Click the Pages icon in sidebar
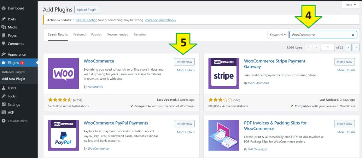This screenshot has height=158, width=362. 4,36
